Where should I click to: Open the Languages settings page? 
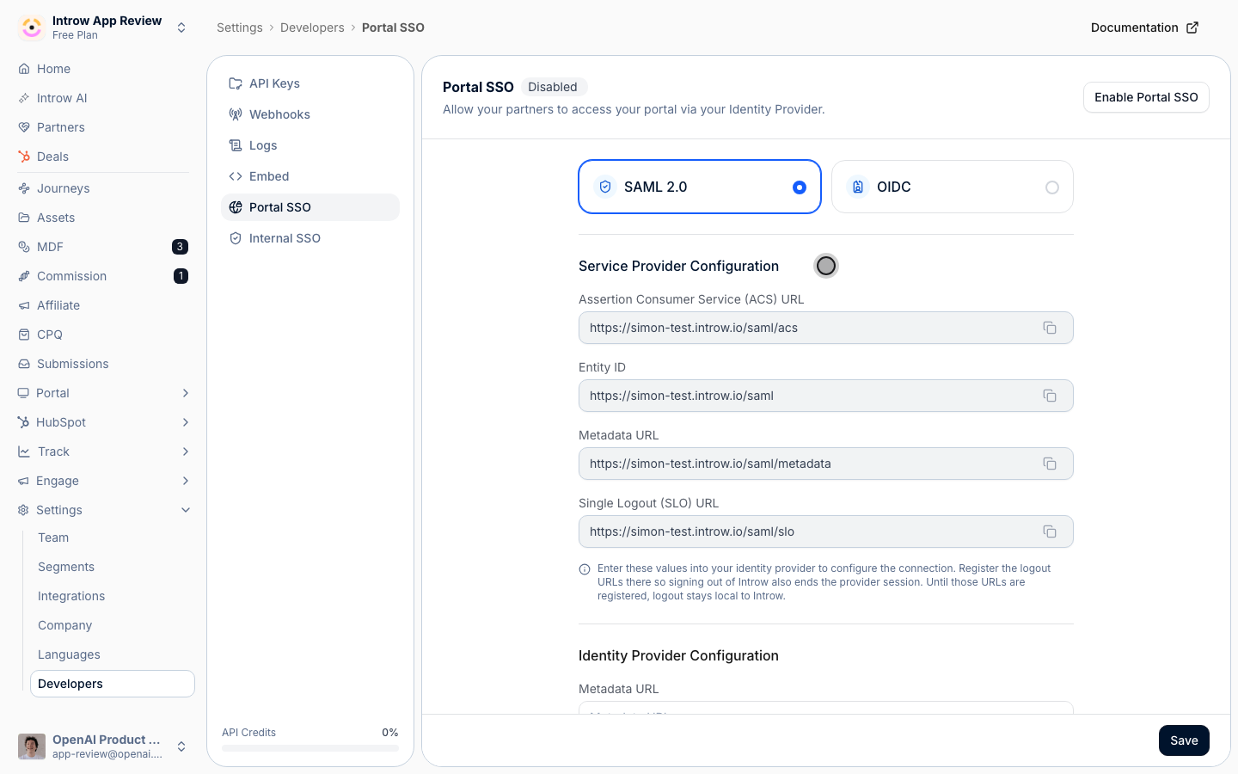(x=113, y=654)
